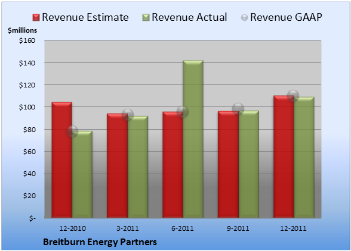Click the '$140' y-axis value

[x=27, y=63]
